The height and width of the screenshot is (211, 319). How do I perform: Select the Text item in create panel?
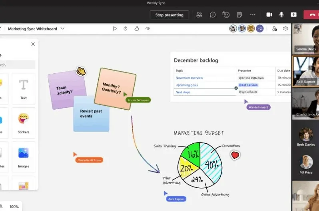[24, 88]
